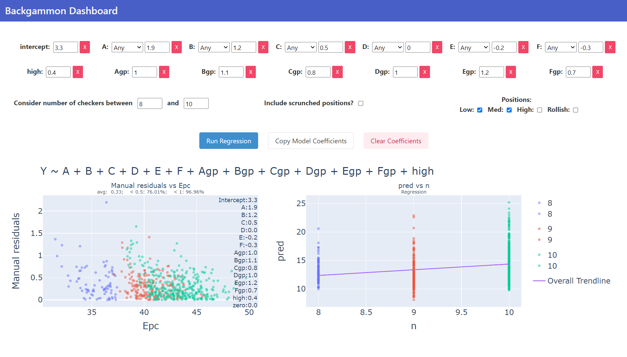
Task: Click Clear Coefficients button
Action: click(x=396, y=141)
